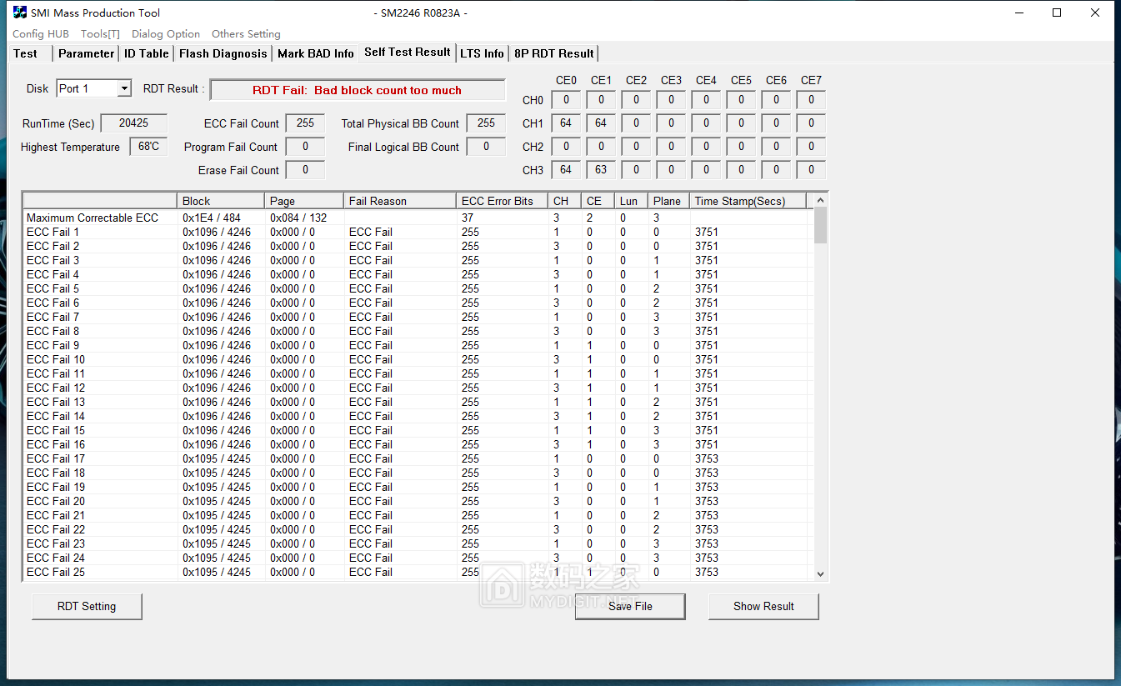
Task: Select the Maximum Correctable ECC row
Action: [x=417, y=218]
